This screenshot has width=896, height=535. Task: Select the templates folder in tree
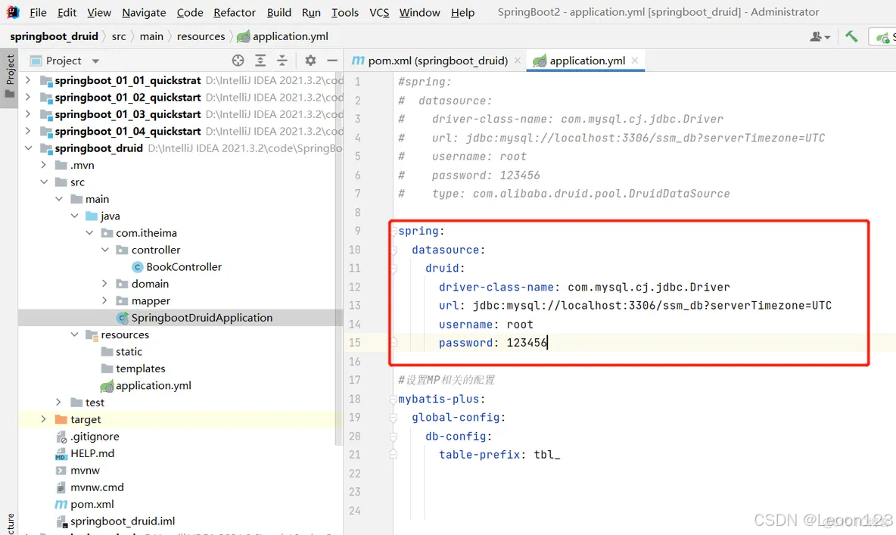(x=141, y=369)
